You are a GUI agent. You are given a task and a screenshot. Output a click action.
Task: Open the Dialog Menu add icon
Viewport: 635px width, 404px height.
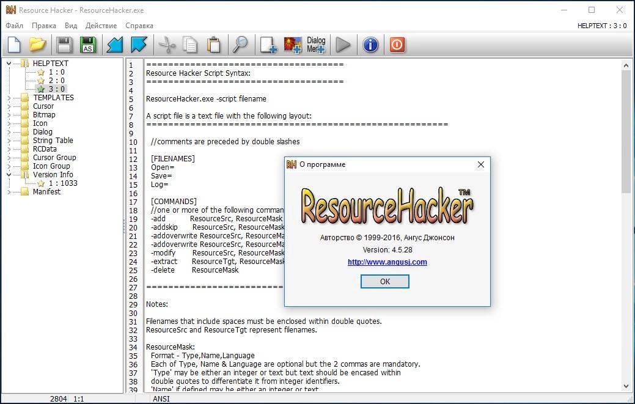(x=317, y=45)
